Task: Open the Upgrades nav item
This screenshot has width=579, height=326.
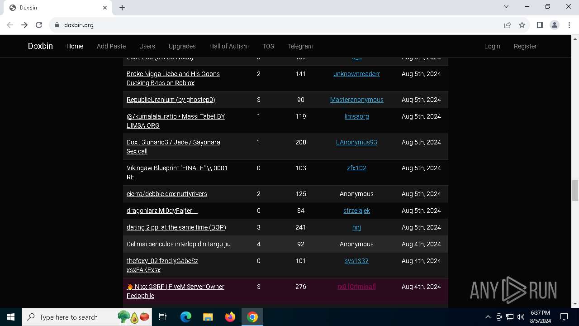Action: (x=182, y=46)
